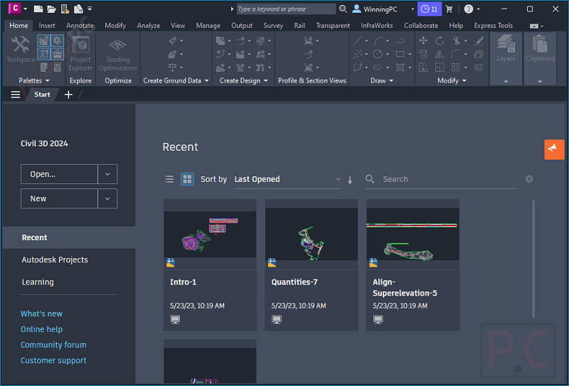Open Customize Quick Access Toolbar dropdown
Screen dimensions: 569x386
(x=90, y=9)
